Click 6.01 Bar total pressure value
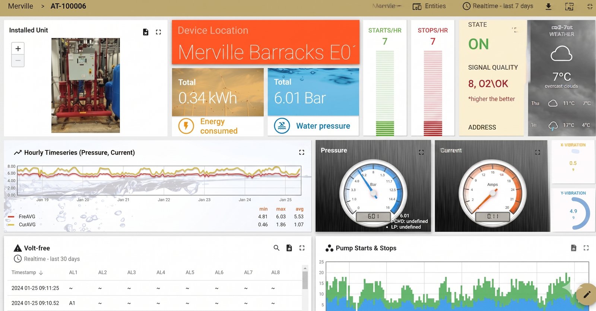 click(x=300, y=98)
